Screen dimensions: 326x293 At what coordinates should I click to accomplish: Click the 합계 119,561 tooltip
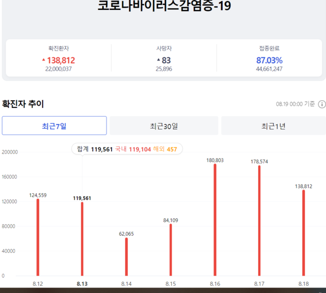(x=127, y=149)
